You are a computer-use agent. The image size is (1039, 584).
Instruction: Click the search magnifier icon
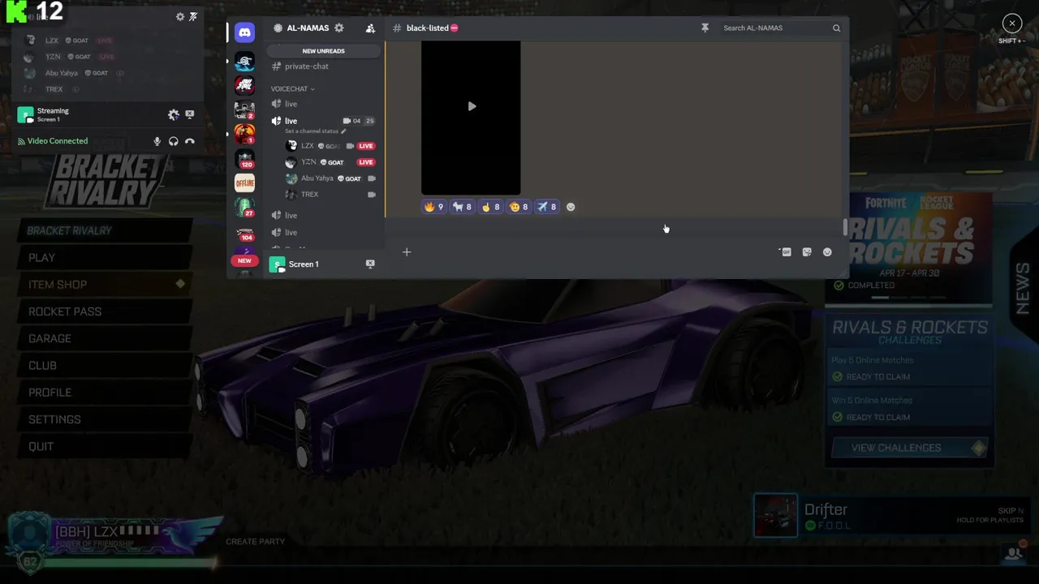pyautogui.click(x=836, y=28)
